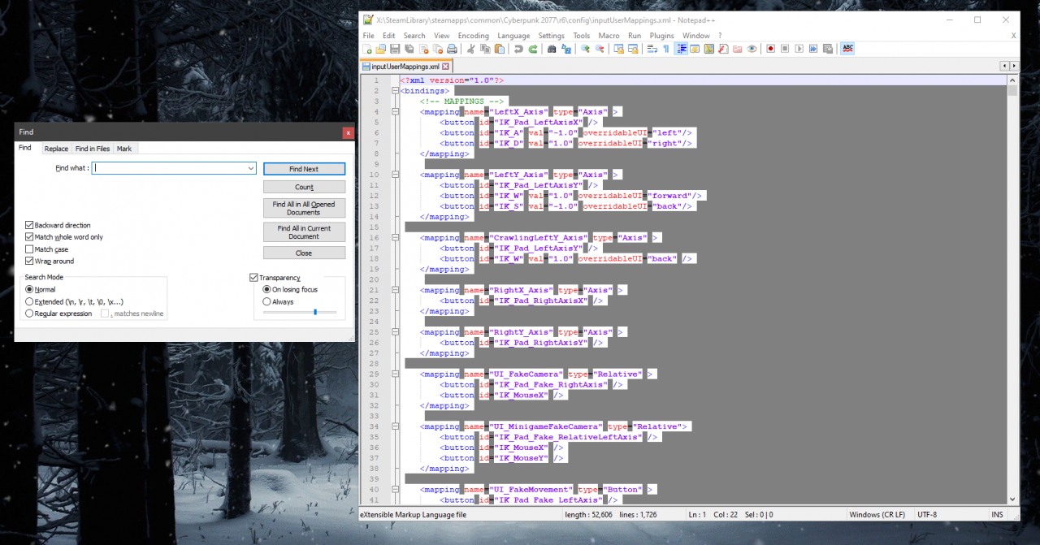
Task: Click the transparency slider handle
Action: [x=314, y=312]
